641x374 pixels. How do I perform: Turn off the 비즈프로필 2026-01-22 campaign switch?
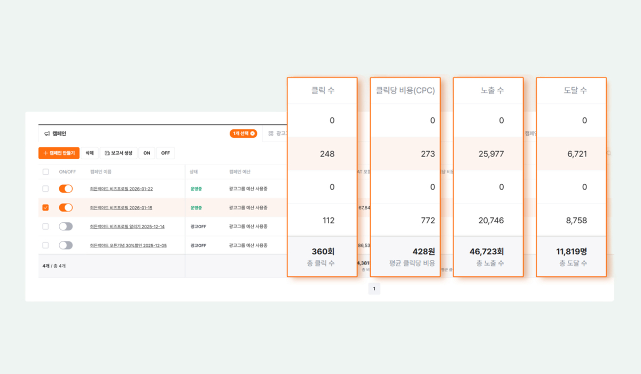(66, 189)
